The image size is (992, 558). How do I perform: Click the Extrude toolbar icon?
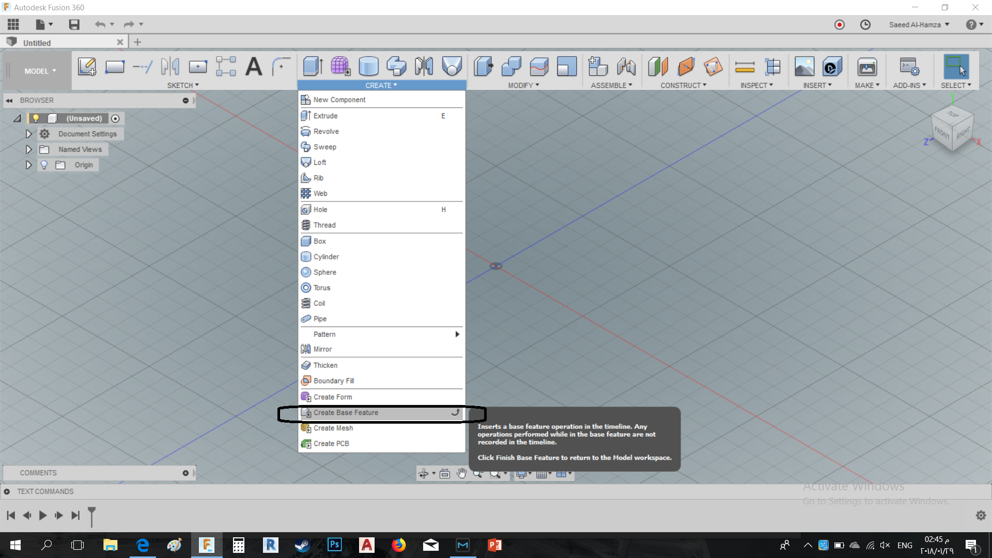coord(313,67)
